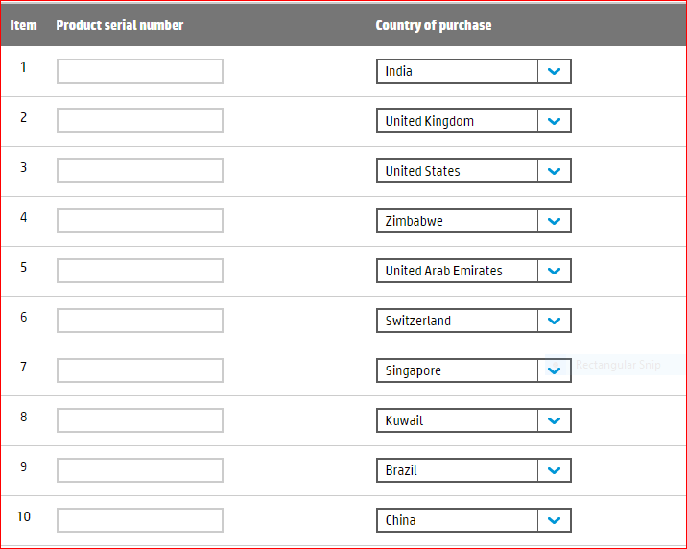Click chevron arrow beside Kuwait
The image size is (687, 549).
point(554,420)
